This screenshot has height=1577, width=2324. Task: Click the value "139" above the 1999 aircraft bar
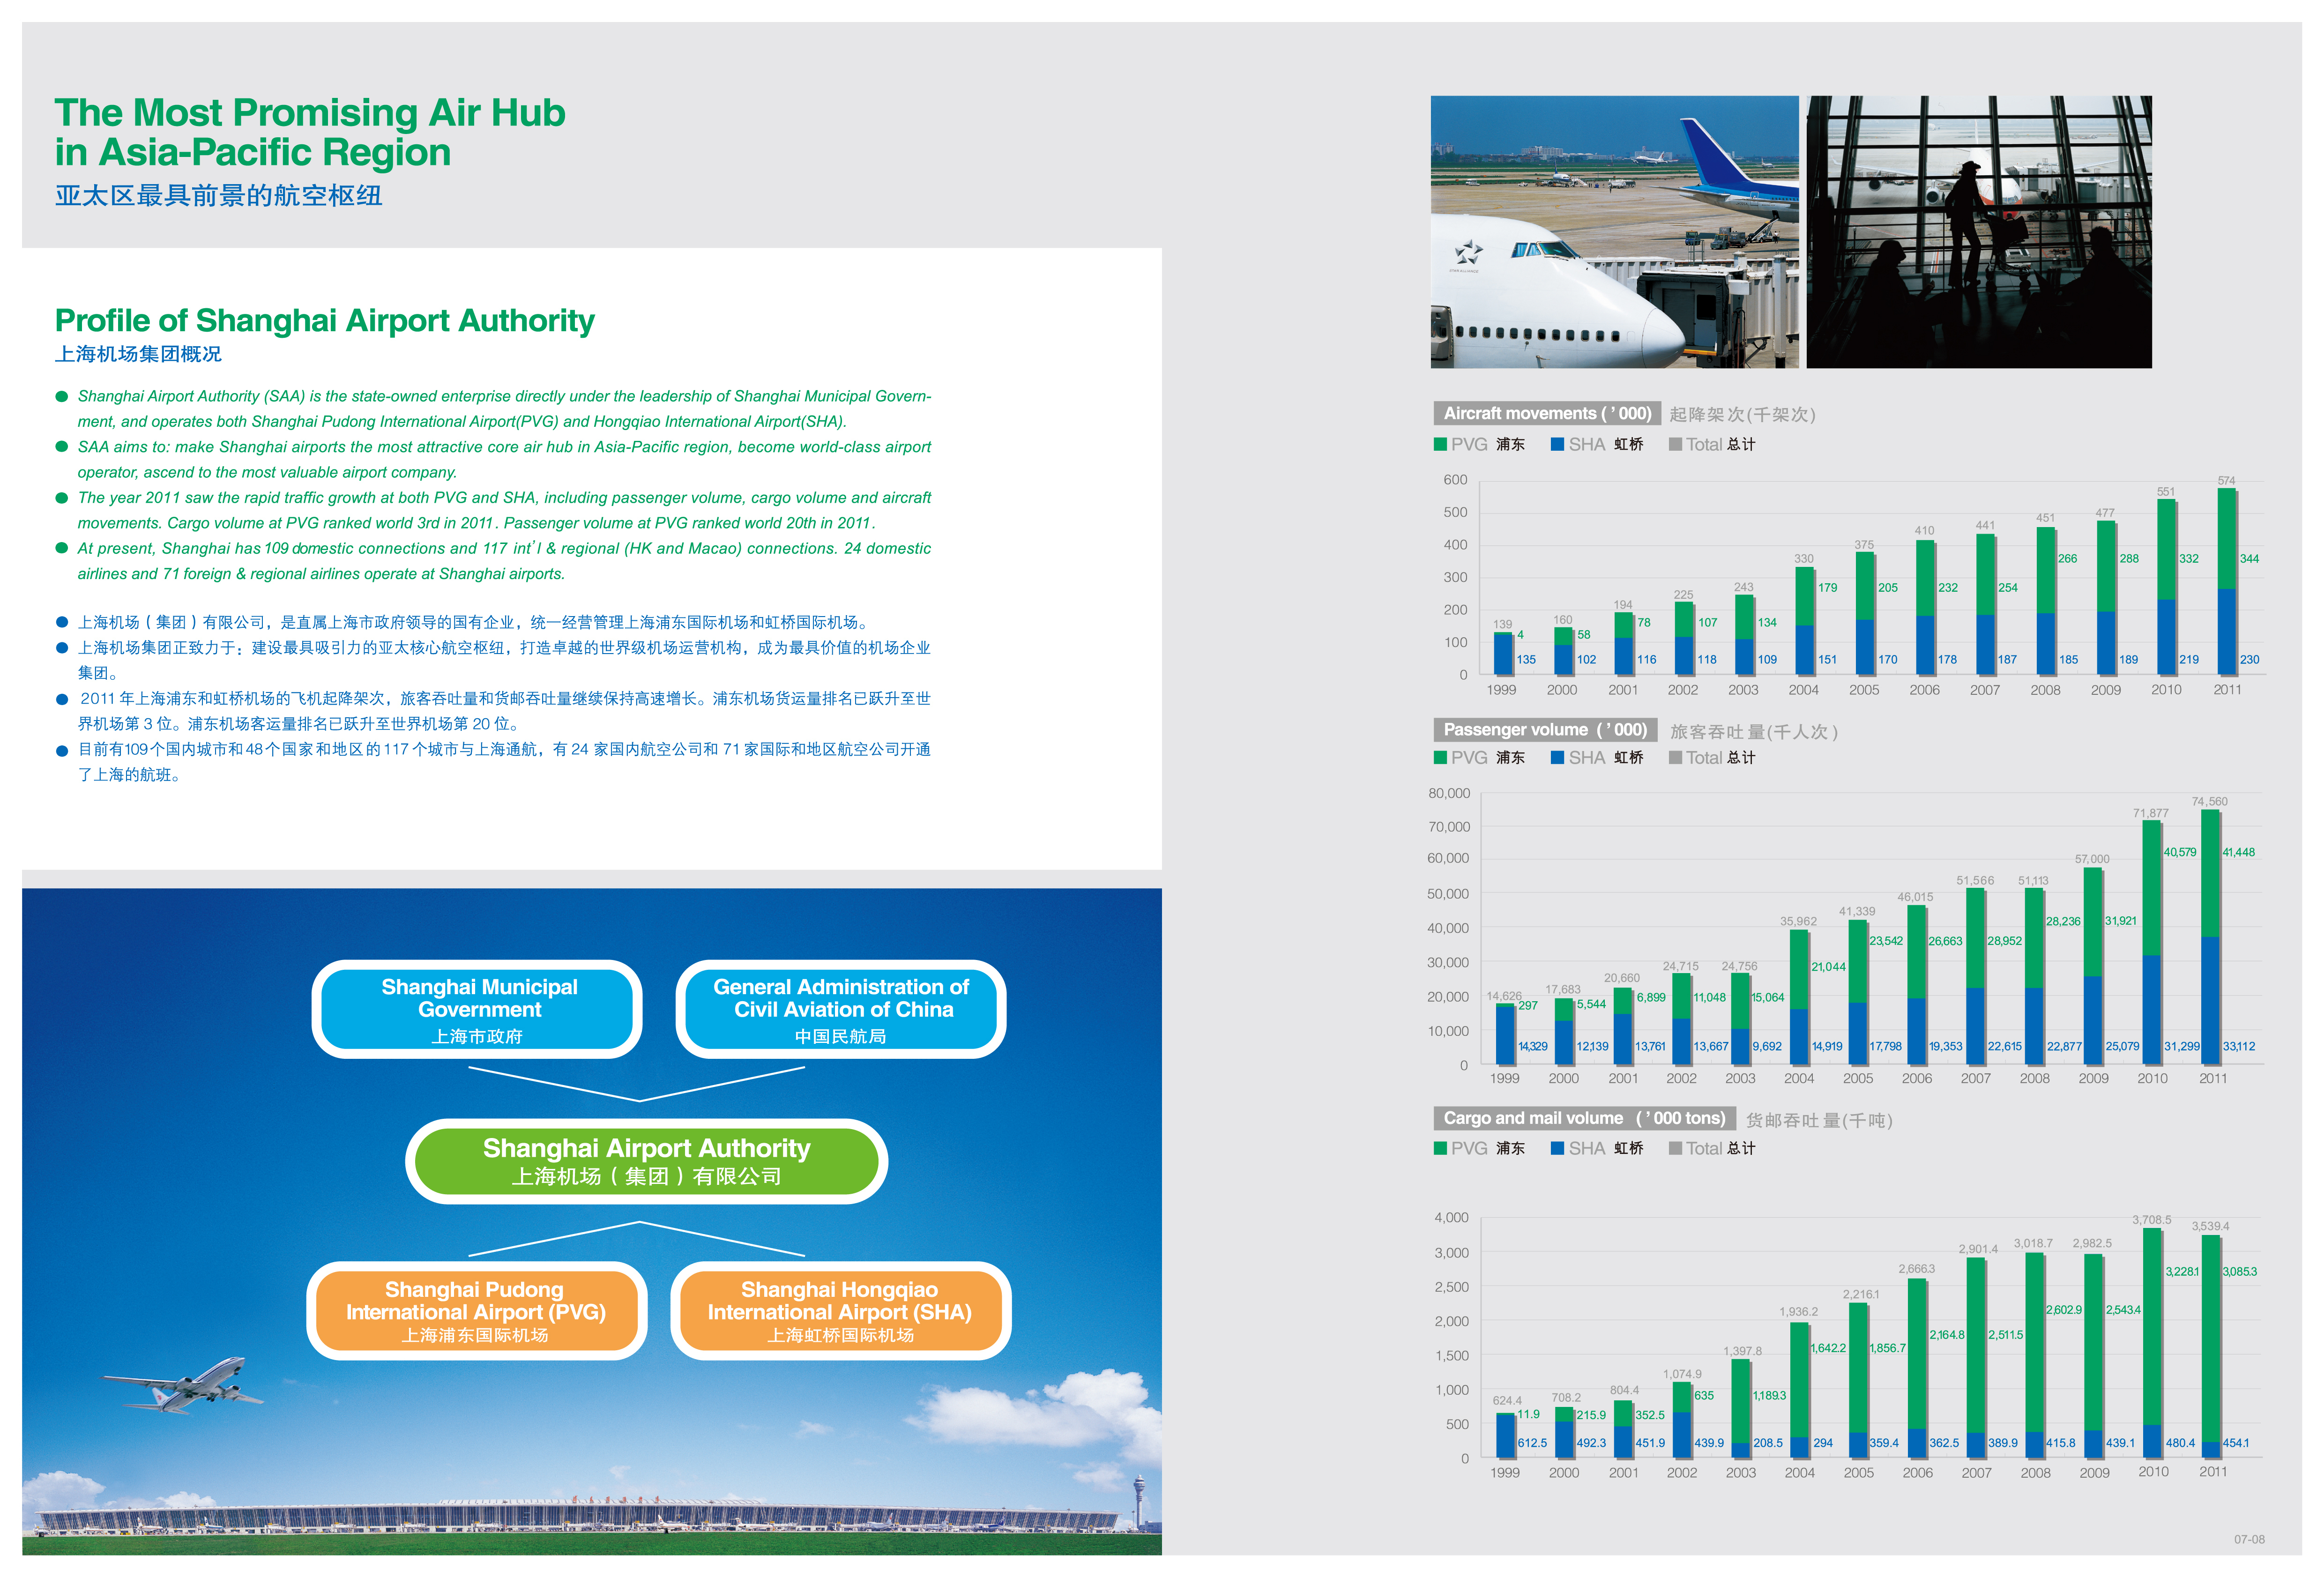point(1503,624)
